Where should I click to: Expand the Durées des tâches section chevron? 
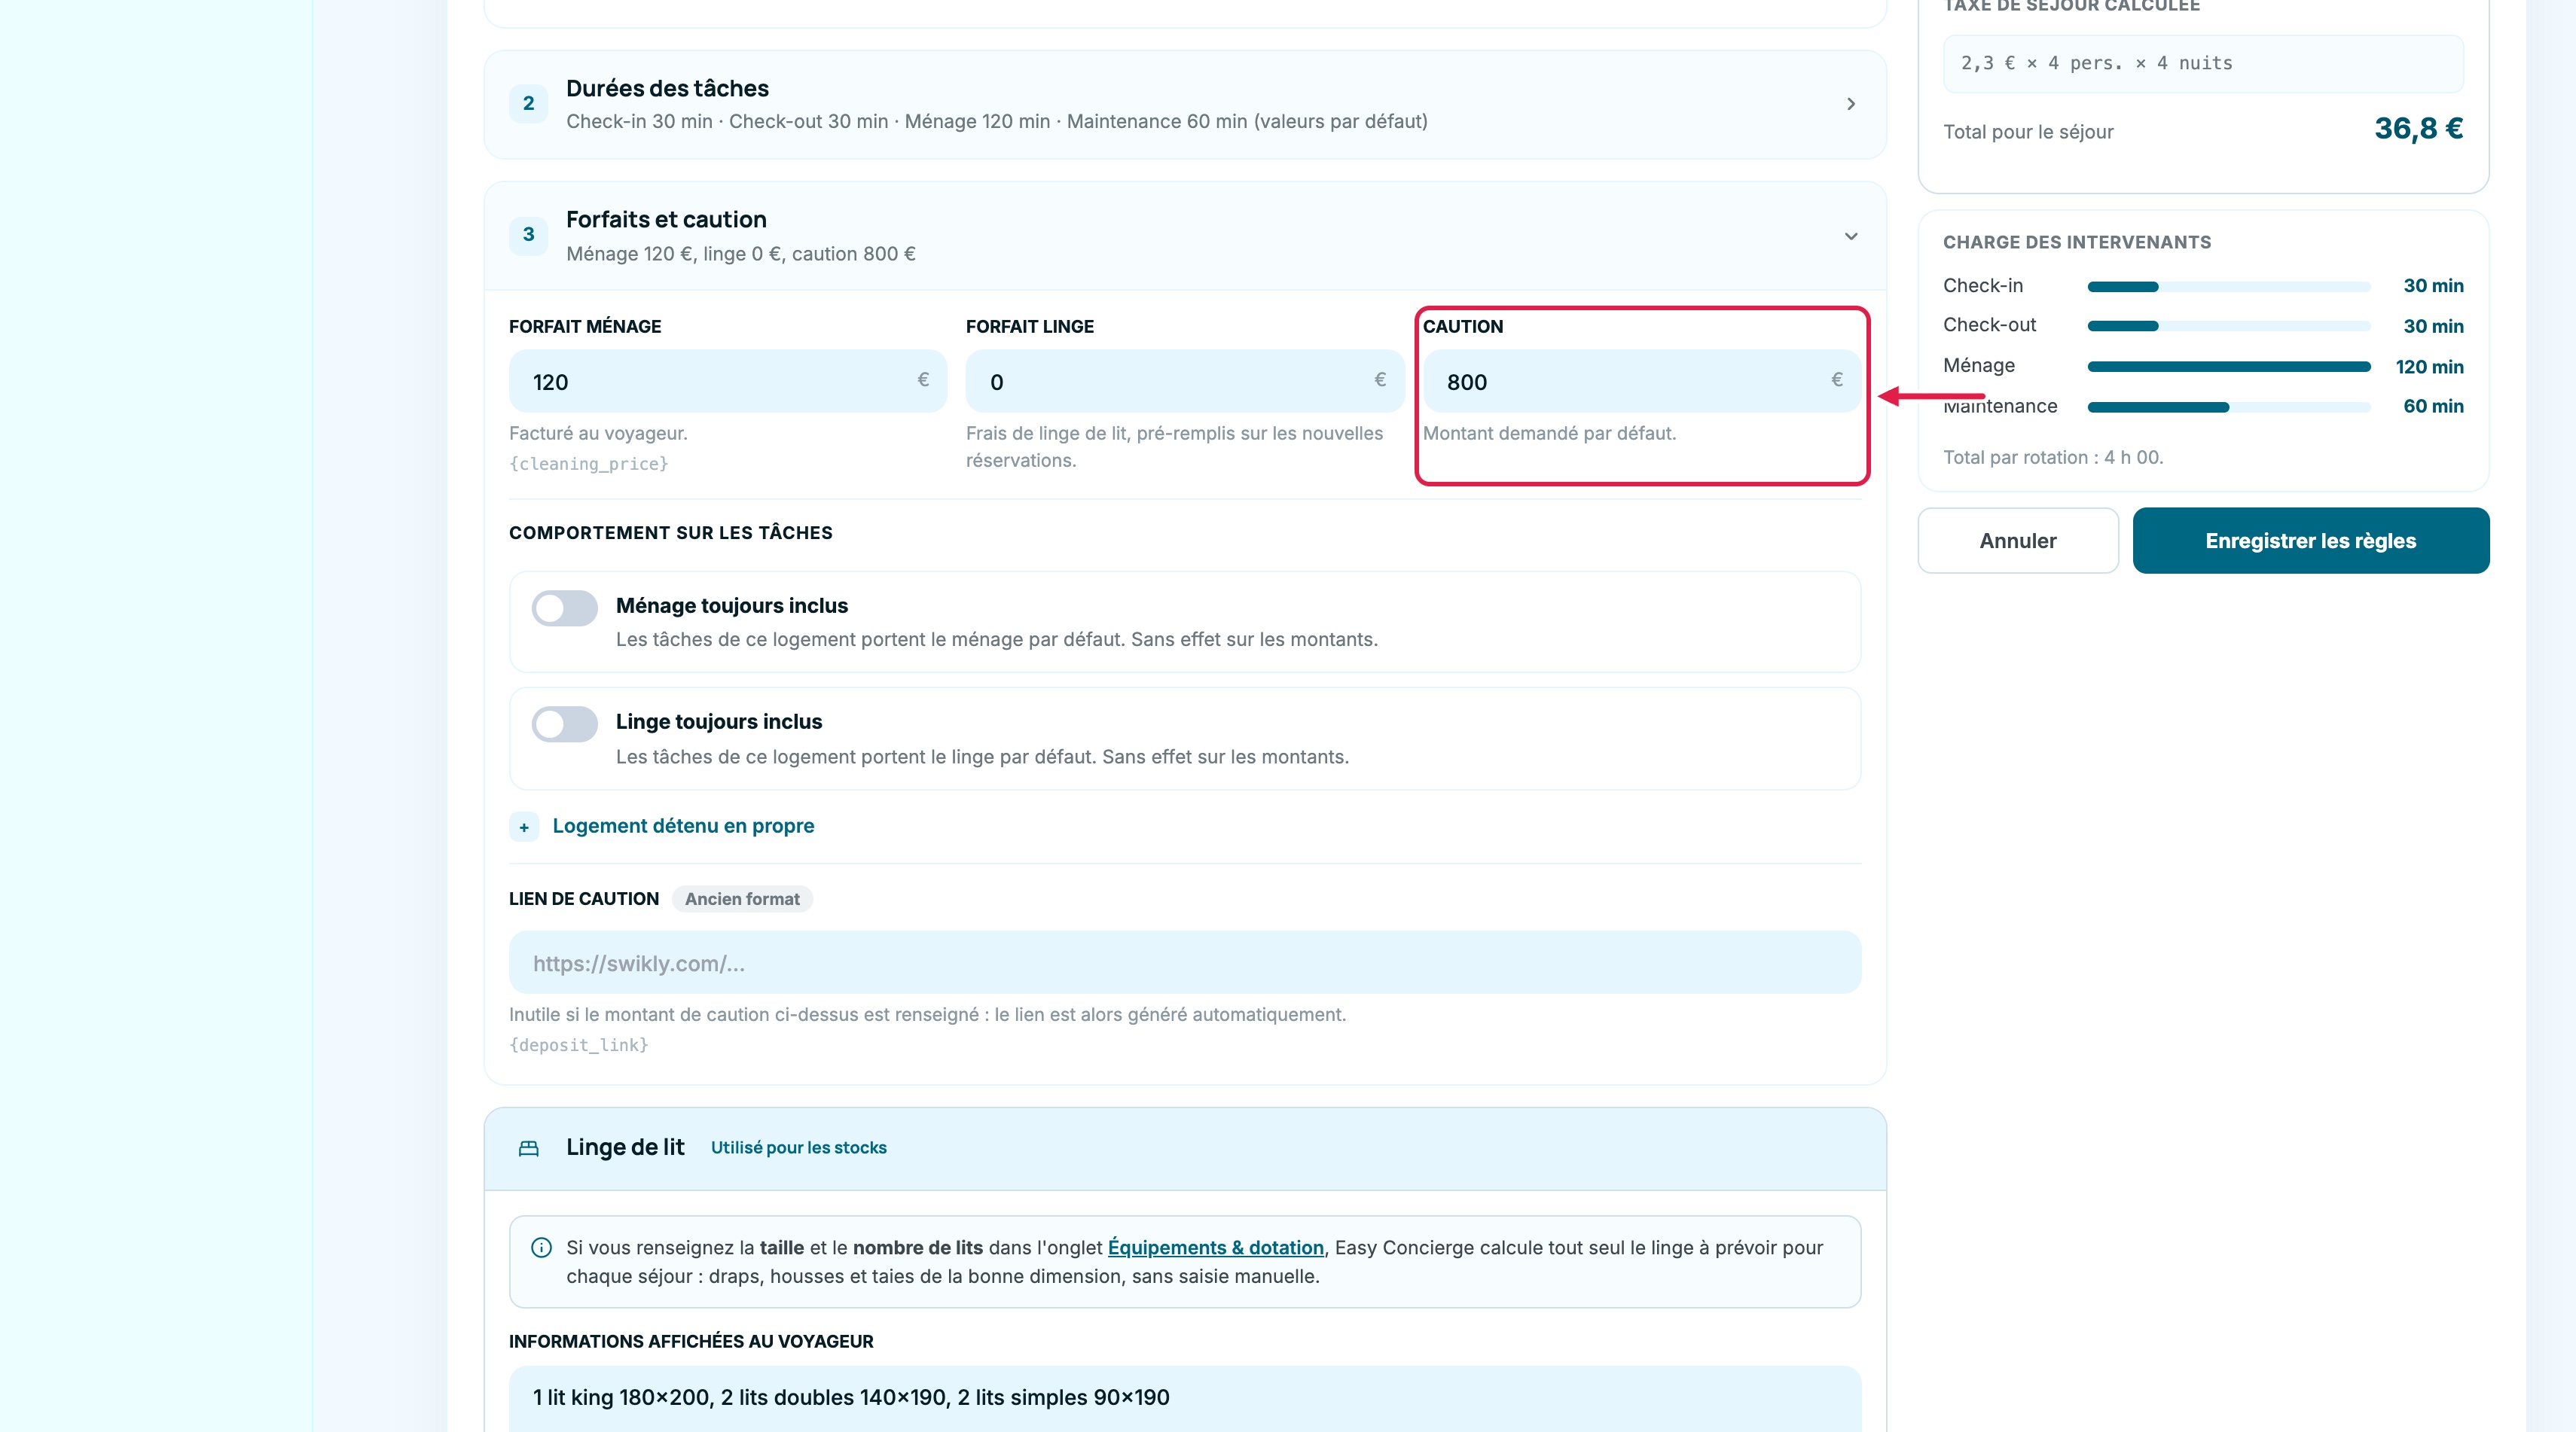[x=1851, y=104]
